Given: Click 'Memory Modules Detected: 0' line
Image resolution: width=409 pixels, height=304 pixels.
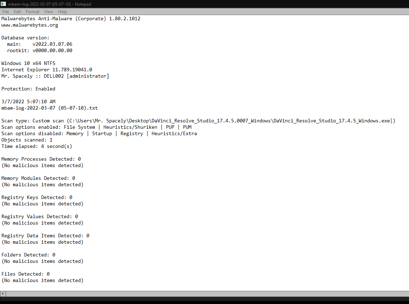Looking at the screenshot, I should [38, 178].
